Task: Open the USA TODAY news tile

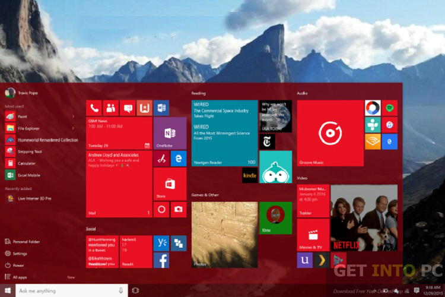Action: point(275,116)
